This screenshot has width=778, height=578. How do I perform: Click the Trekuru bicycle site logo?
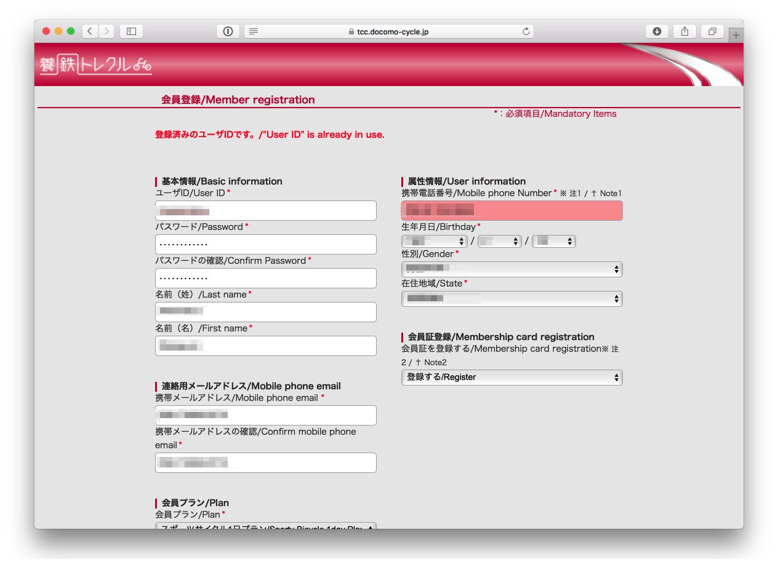pos(95,65)
